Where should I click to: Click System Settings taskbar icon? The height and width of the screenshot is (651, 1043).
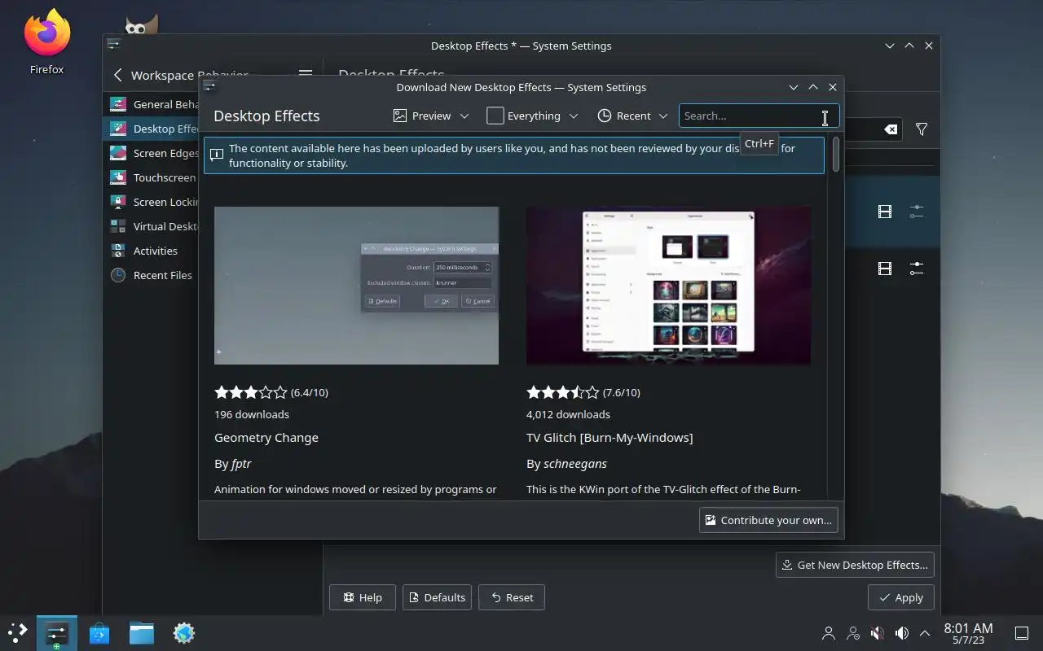pos(56,633)
